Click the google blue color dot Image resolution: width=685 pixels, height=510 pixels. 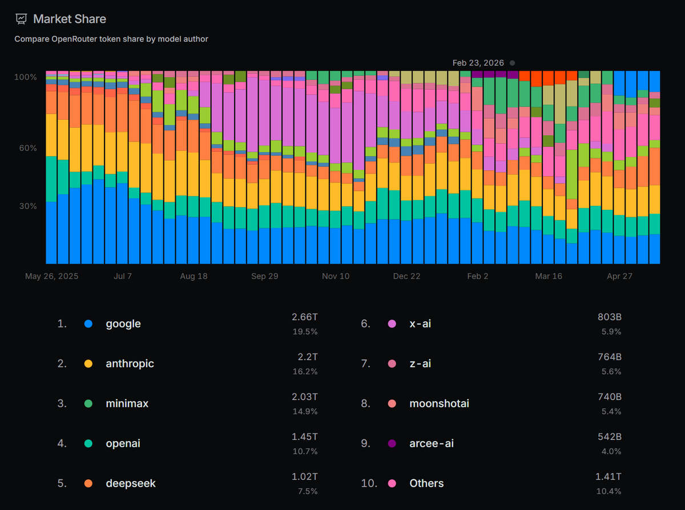click(x=88, y=323)
